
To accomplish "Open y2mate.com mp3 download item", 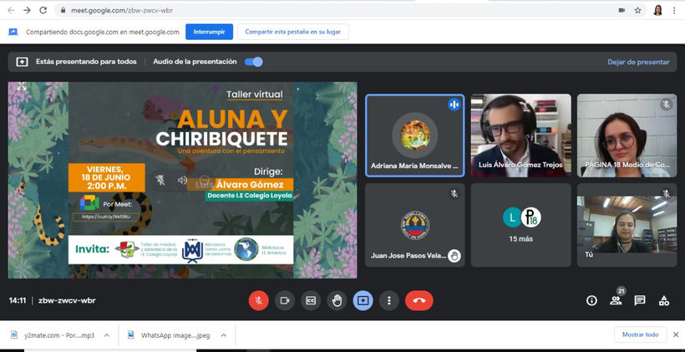I will (x=53, y=335).
